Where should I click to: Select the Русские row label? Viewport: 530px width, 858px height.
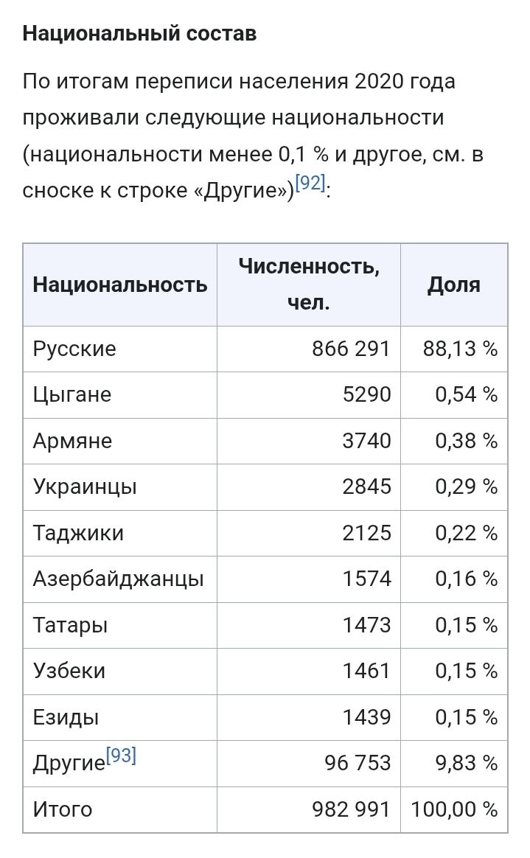point(74,349)
